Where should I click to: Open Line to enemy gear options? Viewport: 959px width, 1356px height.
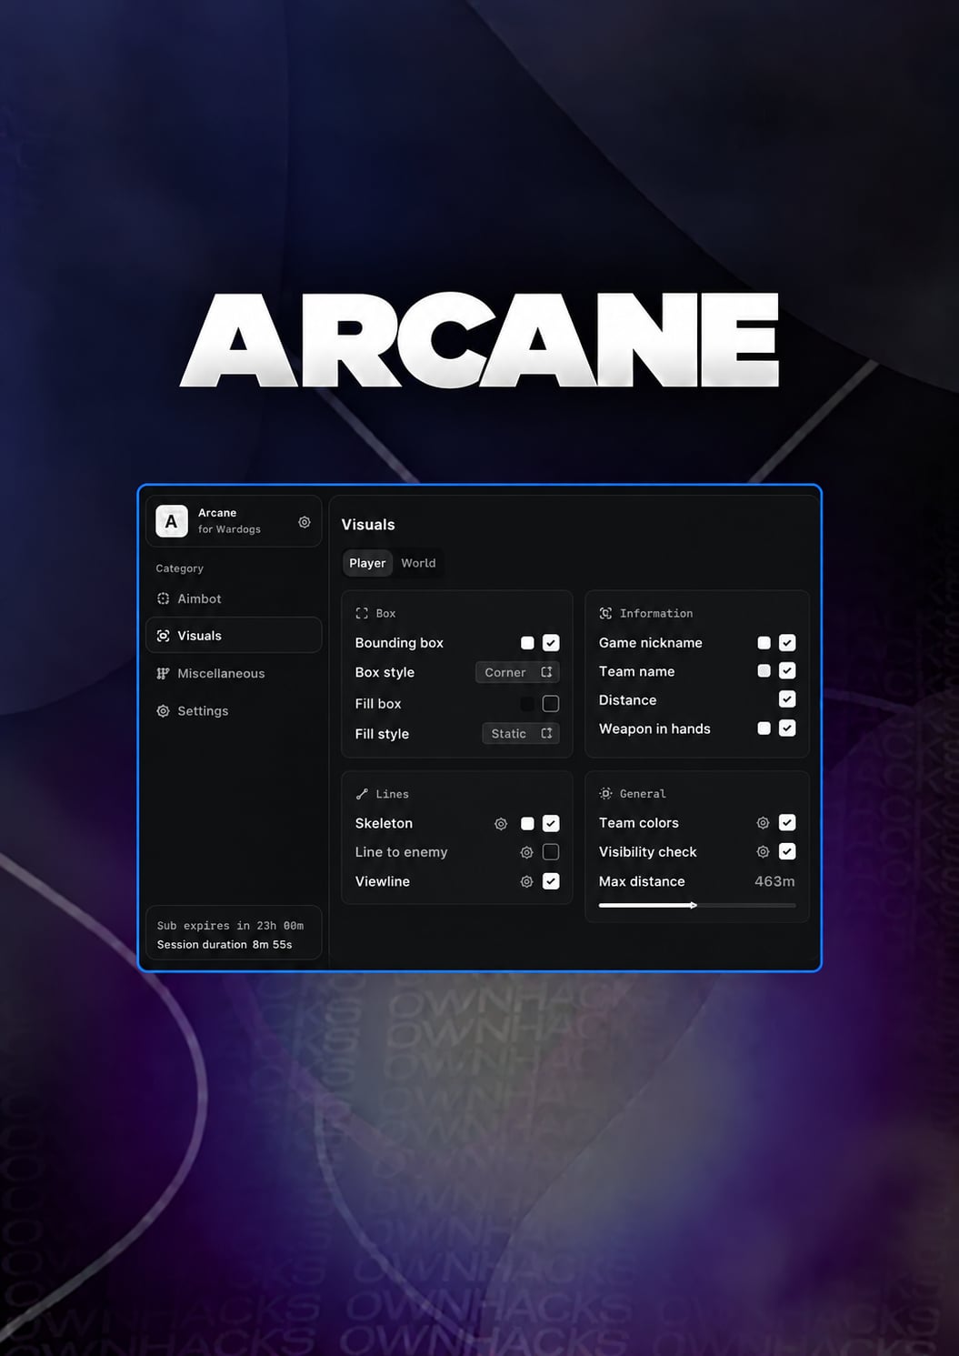tap(526, 852)
